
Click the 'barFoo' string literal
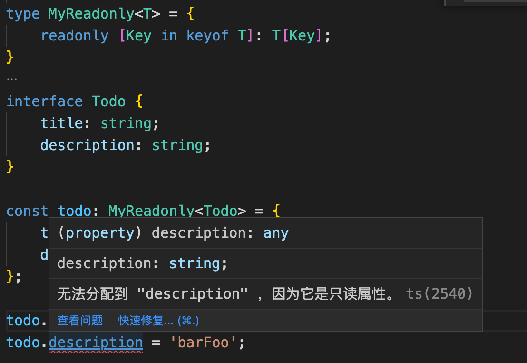[203, 343]
